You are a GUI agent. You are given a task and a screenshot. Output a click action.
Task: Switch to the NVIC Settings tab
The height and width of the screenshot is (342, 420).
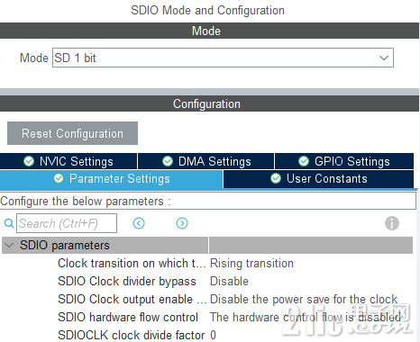(x=68, y=161)
